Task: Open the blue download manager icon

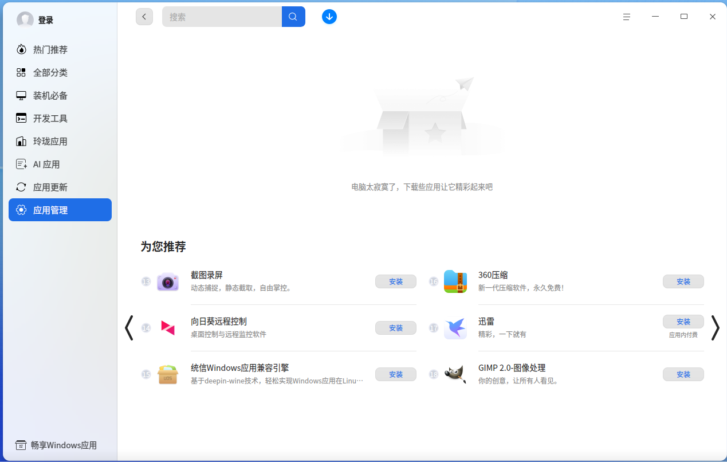Action: tap(329, 17)
